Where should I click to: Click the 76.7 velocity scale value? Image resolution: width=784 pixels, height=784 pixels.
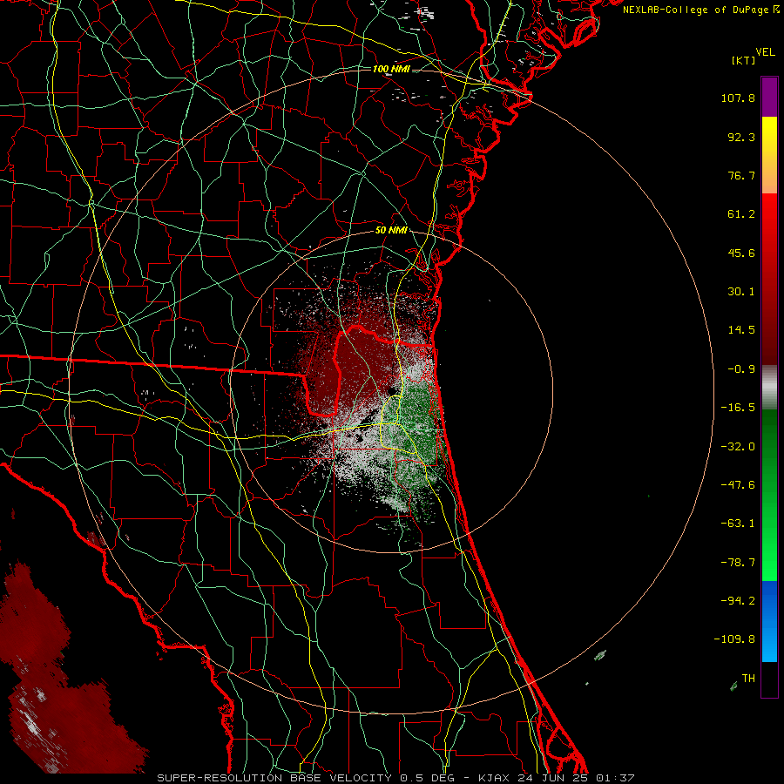pyautogui.click(x=741, y=175)
